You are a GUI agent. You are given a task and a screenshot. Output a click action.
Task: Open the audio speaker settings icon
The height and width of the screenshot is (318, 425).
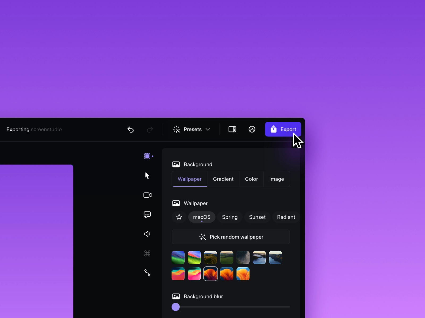point(147,234)
